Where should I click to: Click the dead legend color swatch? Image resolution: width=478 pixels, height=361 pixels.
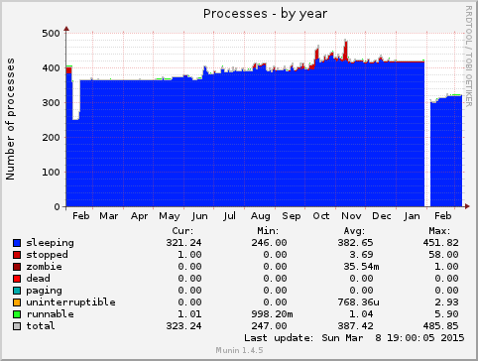tap(17, 279)
